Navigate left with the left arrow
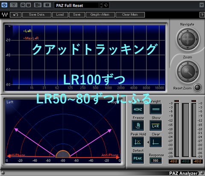This screenshot has width=205, height=176. point(179,39)
